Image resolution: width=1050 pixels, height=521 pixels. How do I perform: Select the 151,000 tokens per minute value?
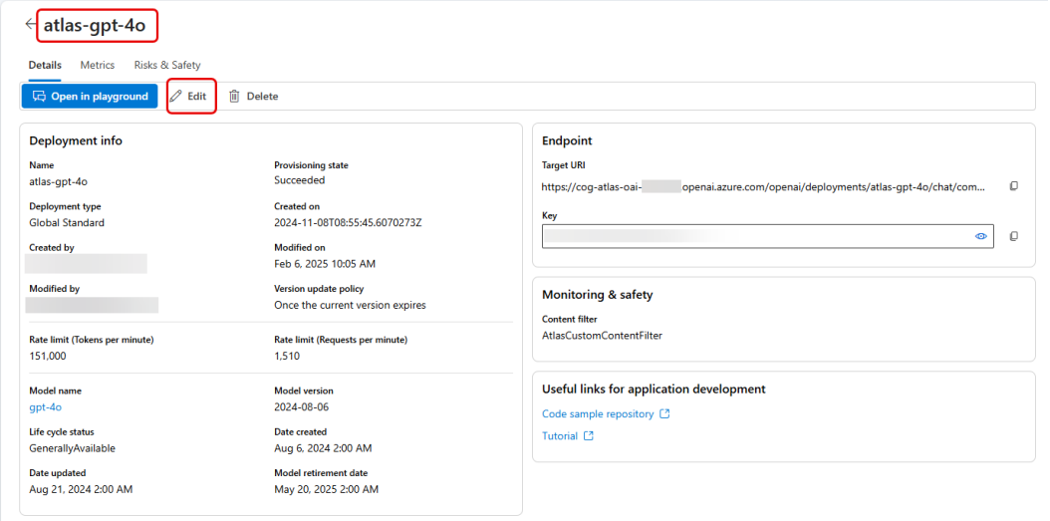(x=48, y=356)
